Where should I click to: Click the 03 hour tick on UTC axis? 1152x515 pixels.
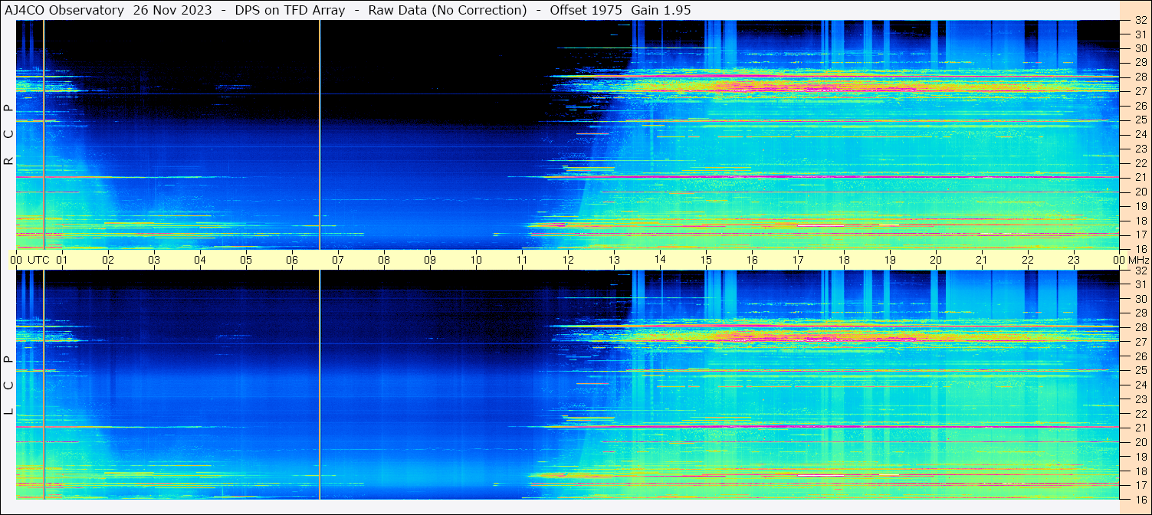coord(154,260)
